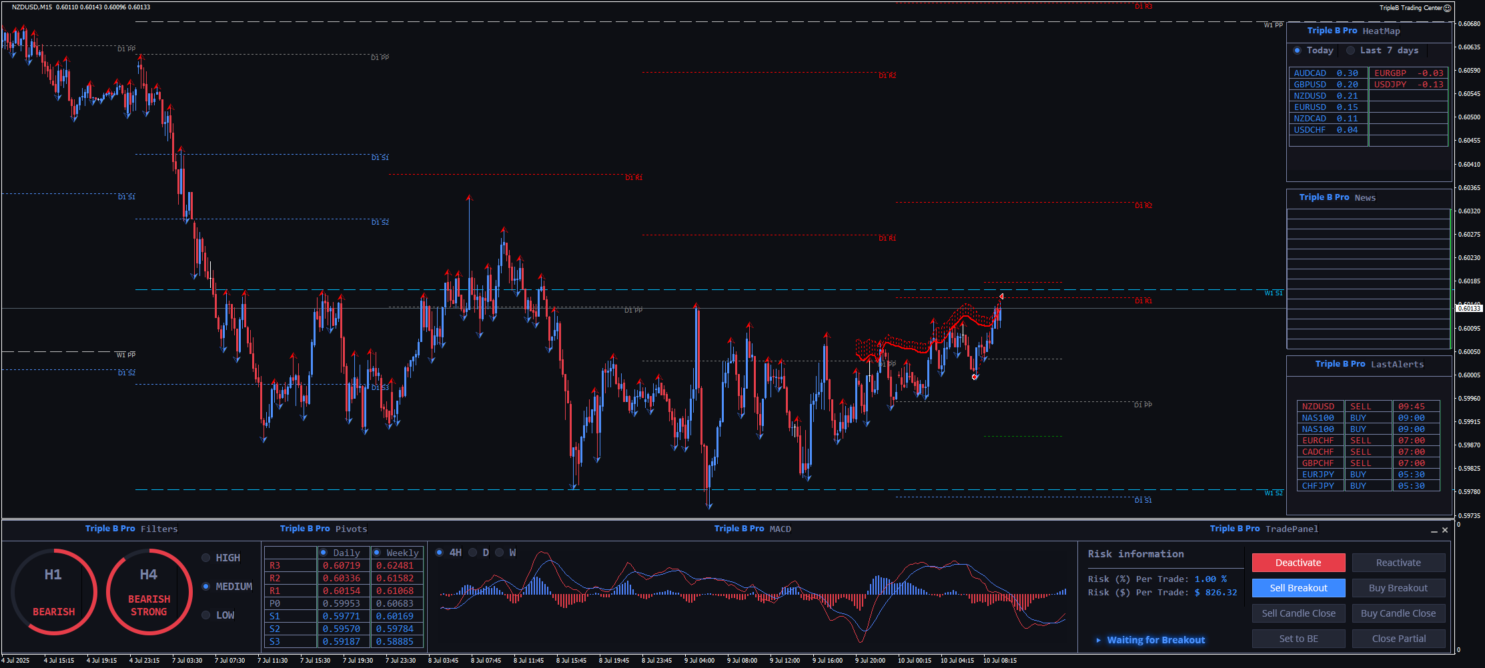Open the NZDUSD SELL alert at 09:45
This screenshot has width=1485, height=668.
[1368, 407]
